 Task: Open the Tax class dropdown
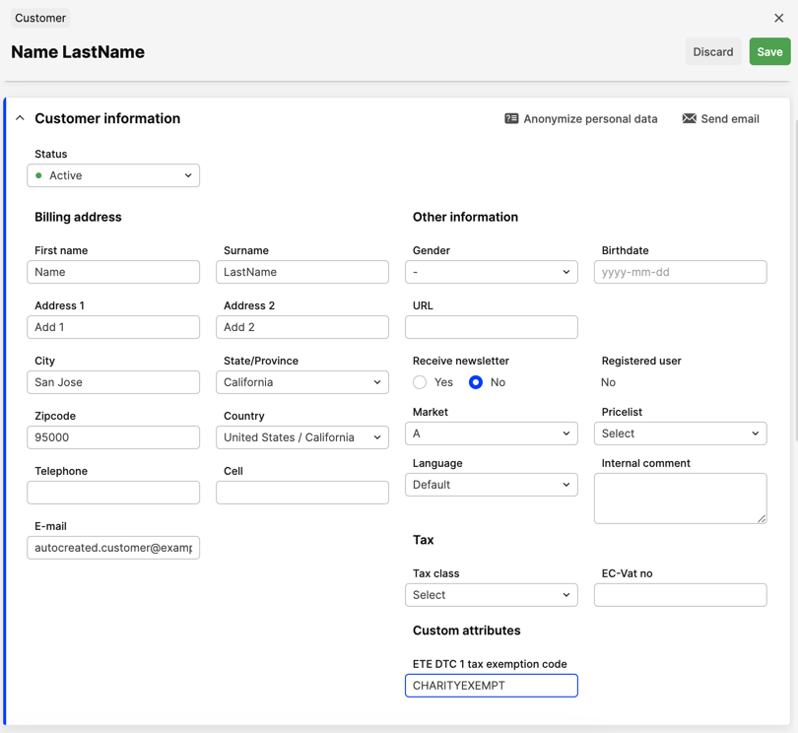(491, 594)
